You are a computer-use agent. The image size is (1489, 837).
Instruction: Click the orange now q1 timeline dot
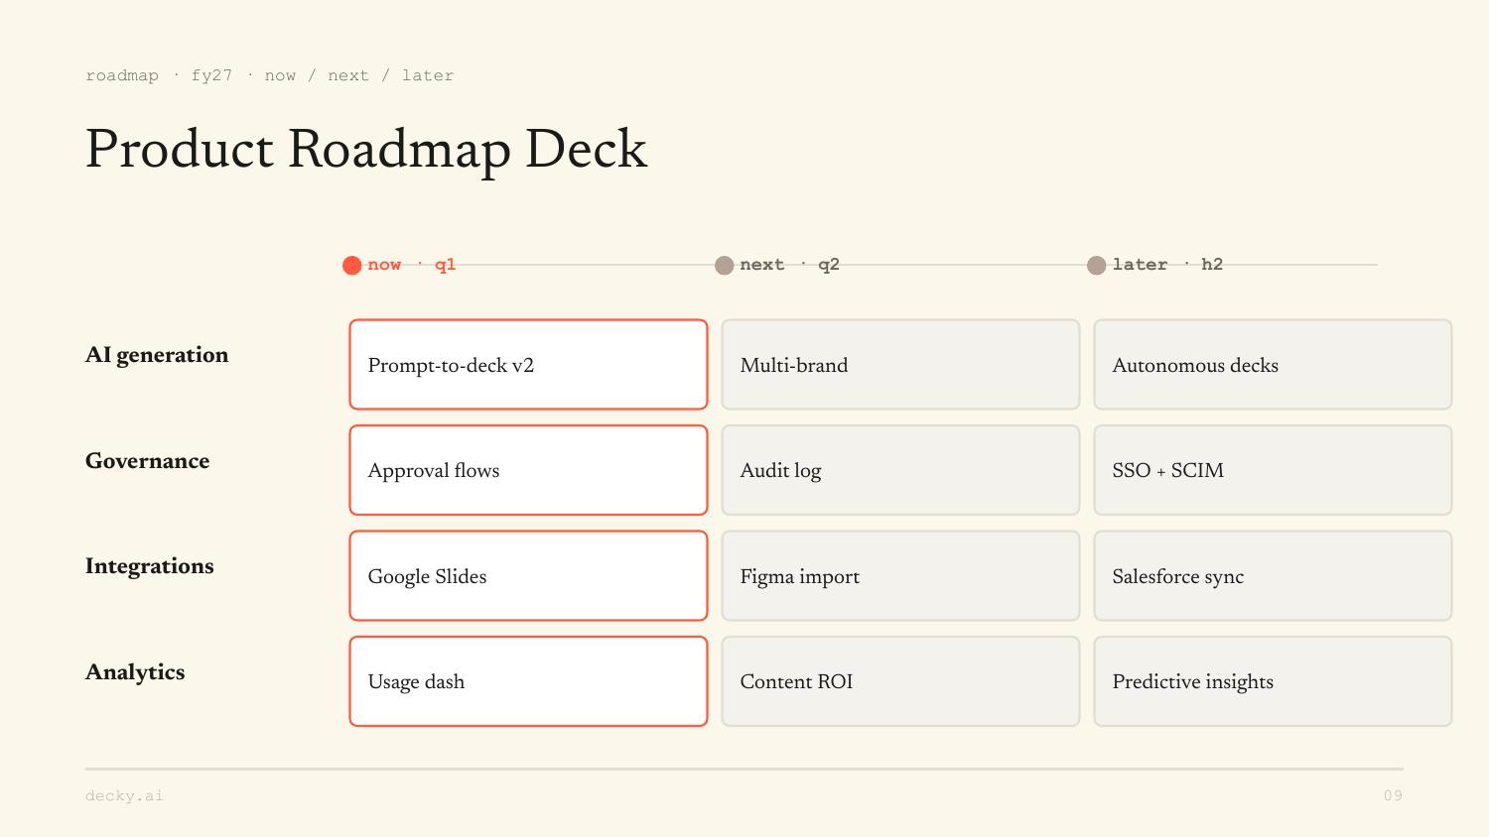coord(351,265)
